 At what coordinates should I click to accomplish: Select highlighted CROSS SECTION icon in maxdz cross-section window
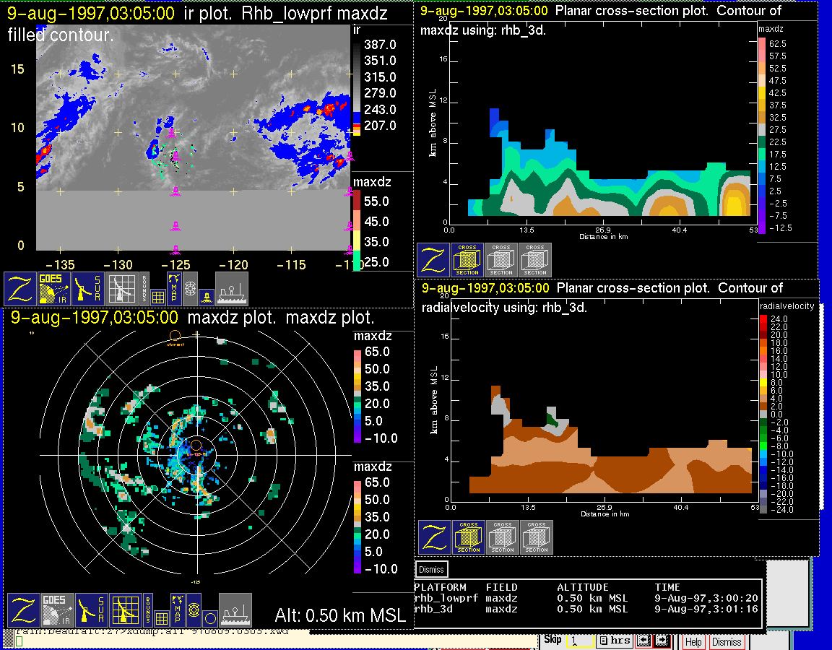point(467,260)
